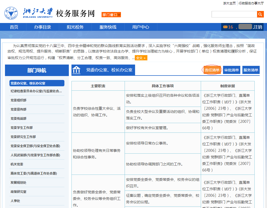Viewport: 267px width, 208px height.
Task: Open the 行政服务办事大厅 link
Action: pyautogui.click(x=251, y=3)
